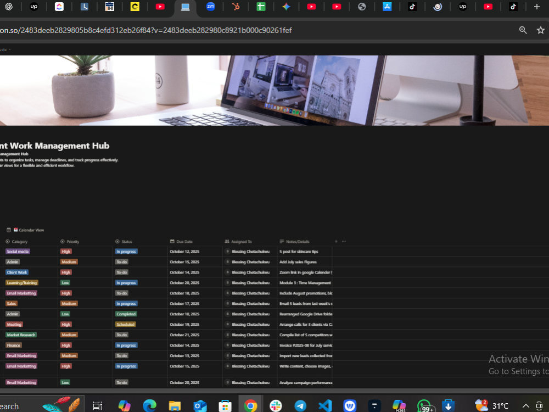Select the table view icon beside Calendar View
This screenshot has width=549, height=412.
(x=9, y=230)
